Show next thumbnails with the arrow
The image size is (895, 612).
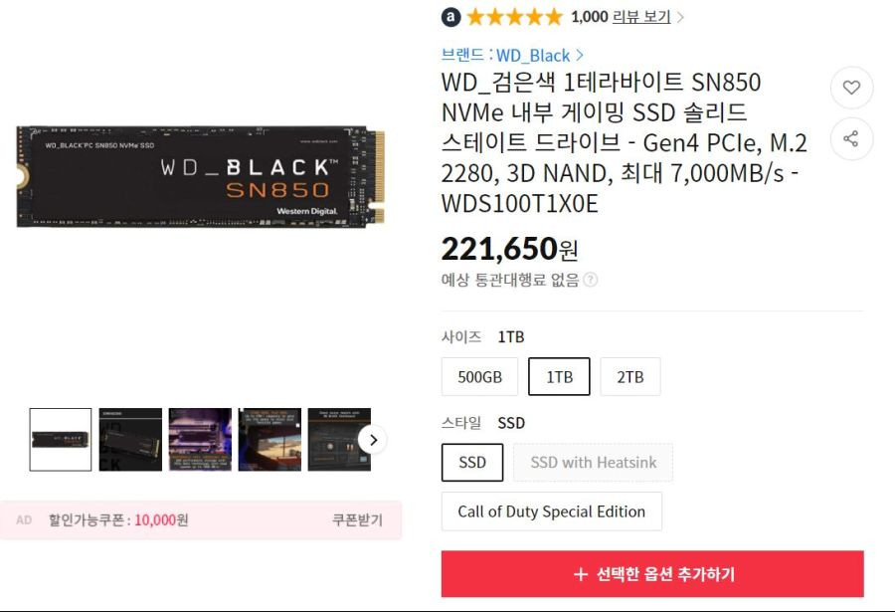(x=373, y=440)
